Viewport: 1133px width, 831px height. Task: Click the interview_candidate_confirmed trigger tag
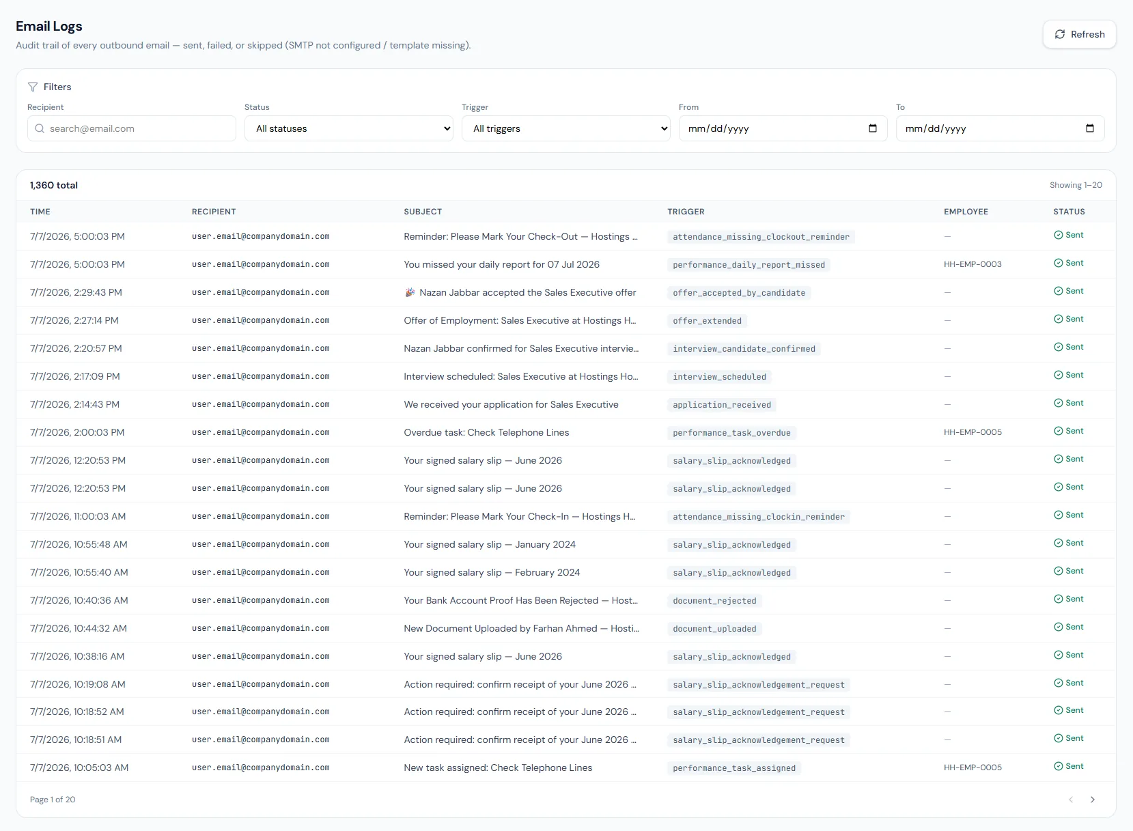click(x=744, y=349)
